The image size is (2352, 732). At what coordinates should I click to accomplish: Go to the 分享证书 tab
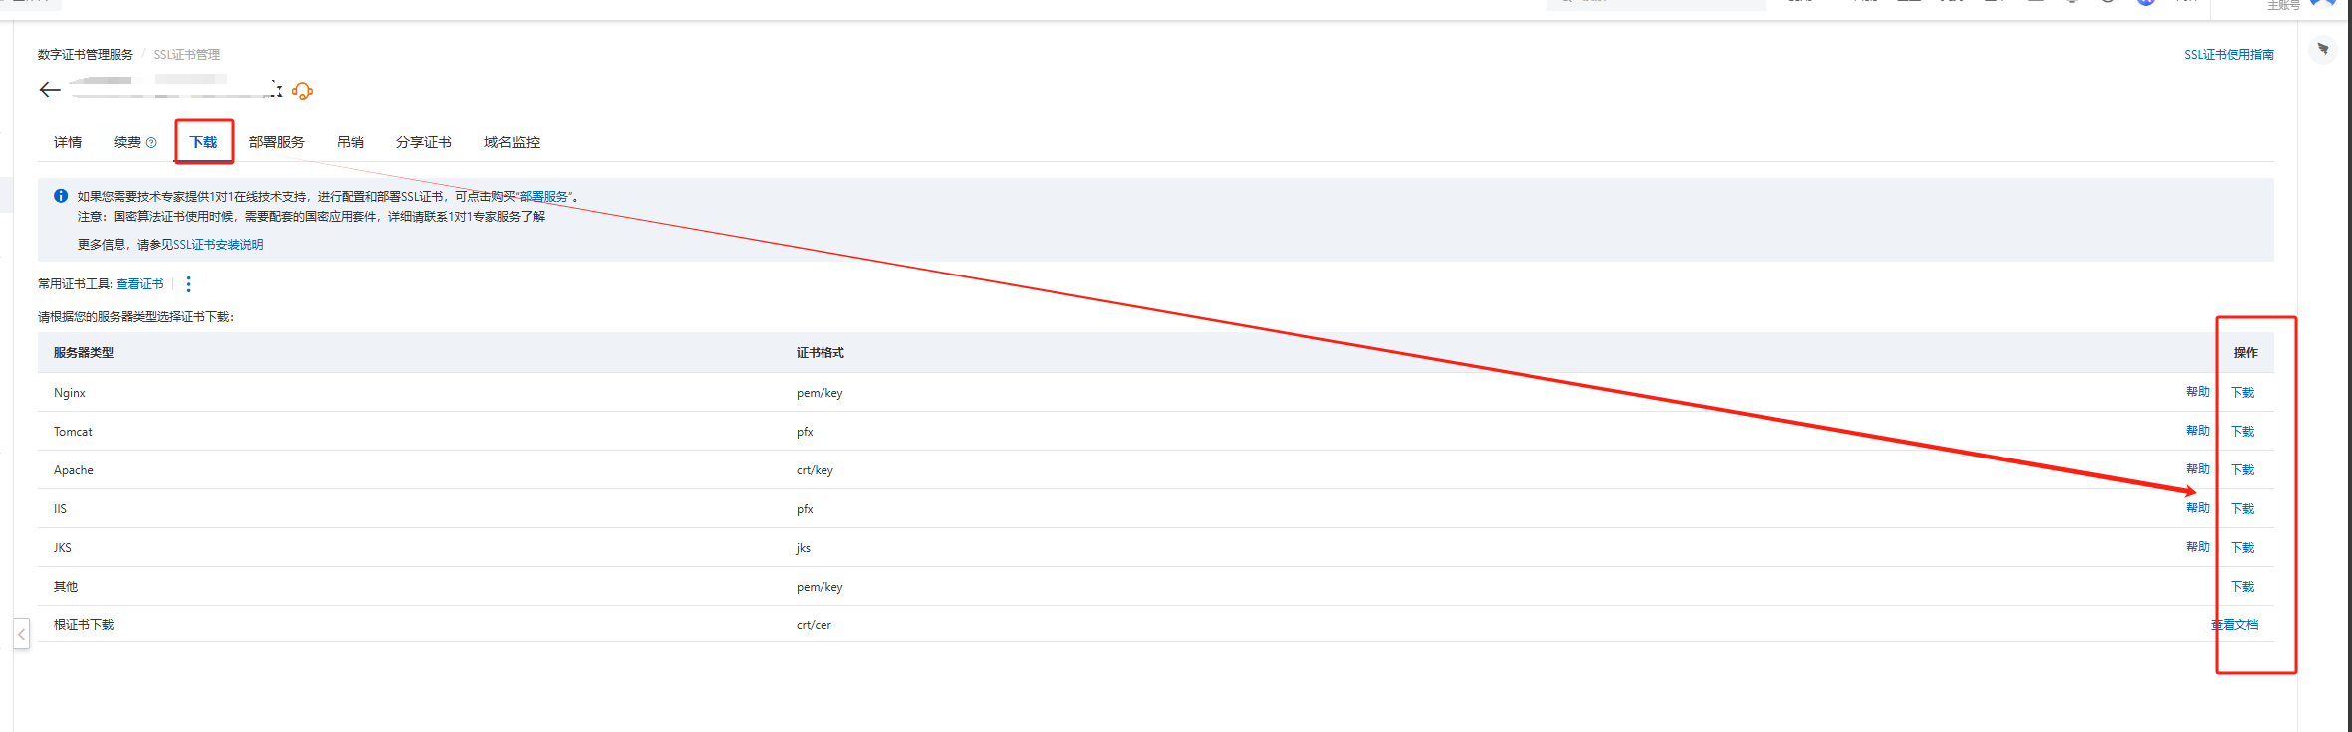pyautogui.click(x=423, y=143)
